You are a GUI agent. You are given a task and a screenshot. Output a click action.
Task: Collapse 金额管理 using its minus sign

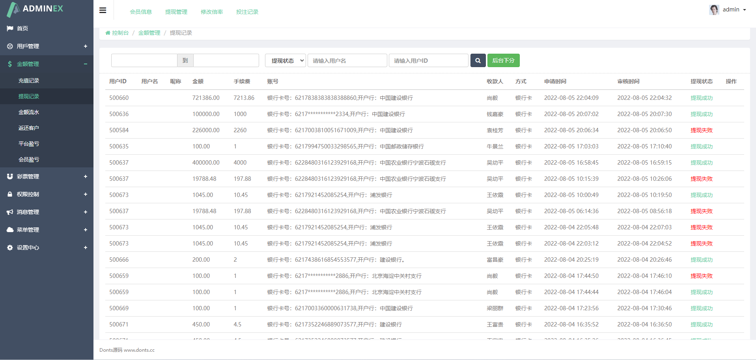85,64
